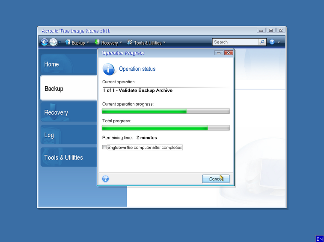Click the Operation status info icon
Viewport: 324px width, 242px height.
coord(108,69)
